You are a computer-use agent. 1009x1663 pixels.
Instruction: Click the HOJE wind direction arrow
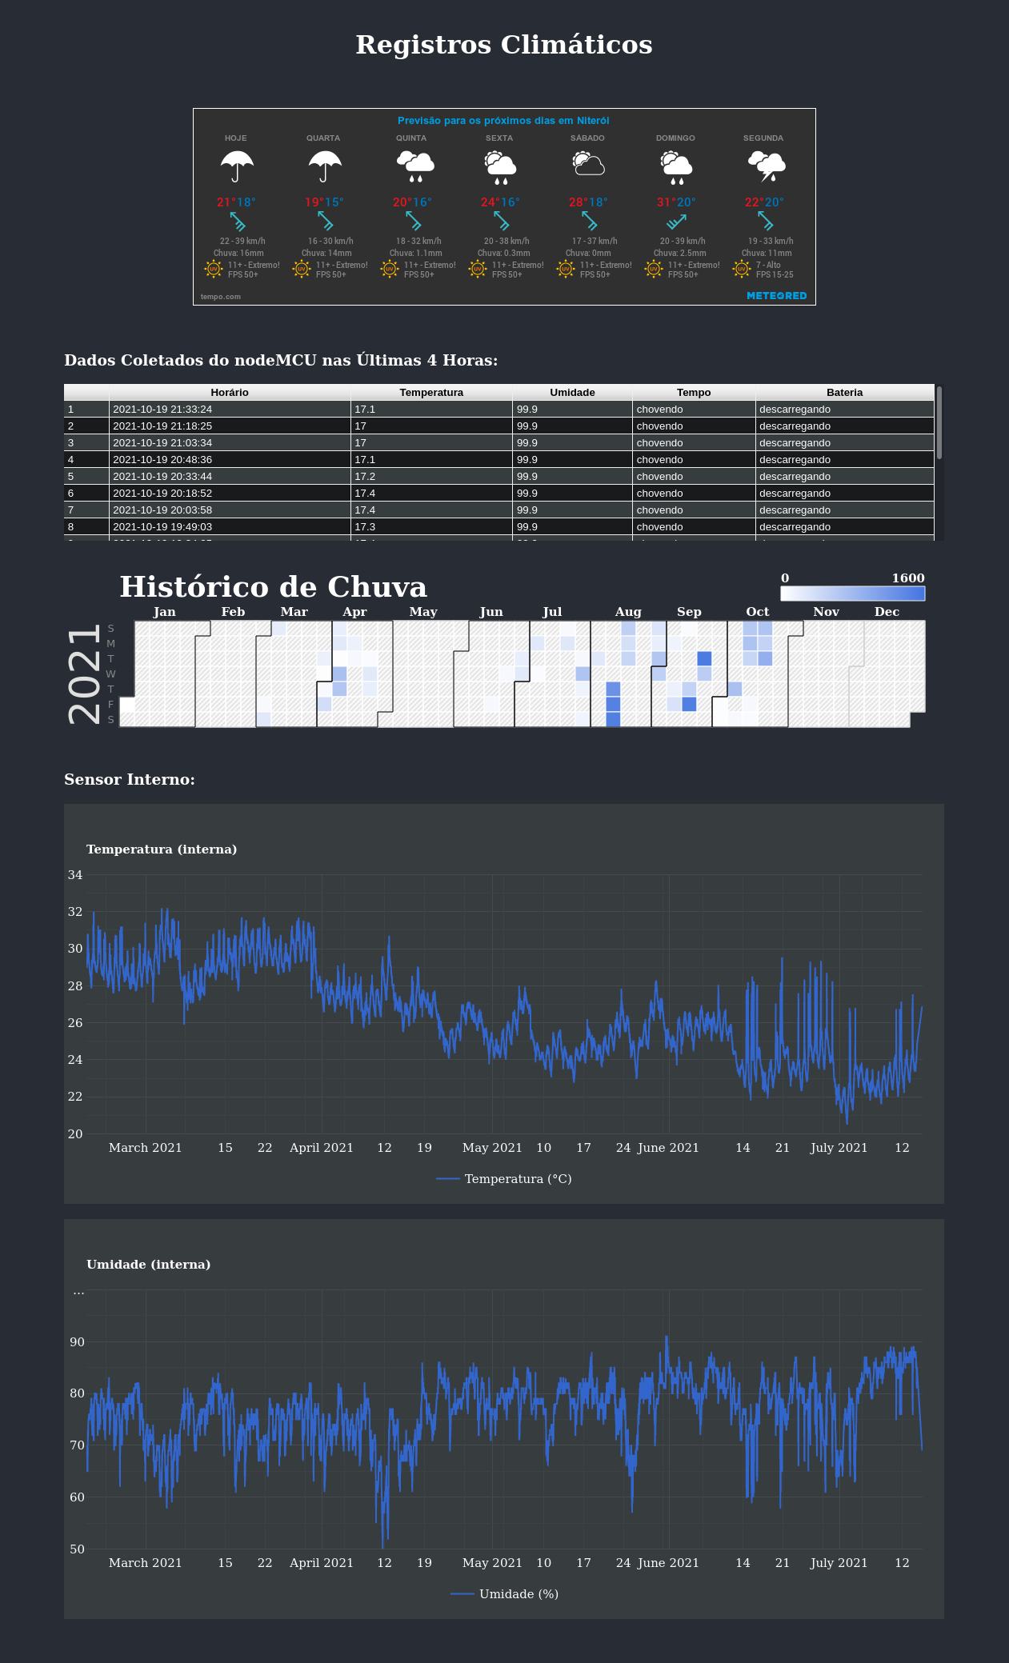[x=237, y=221]
